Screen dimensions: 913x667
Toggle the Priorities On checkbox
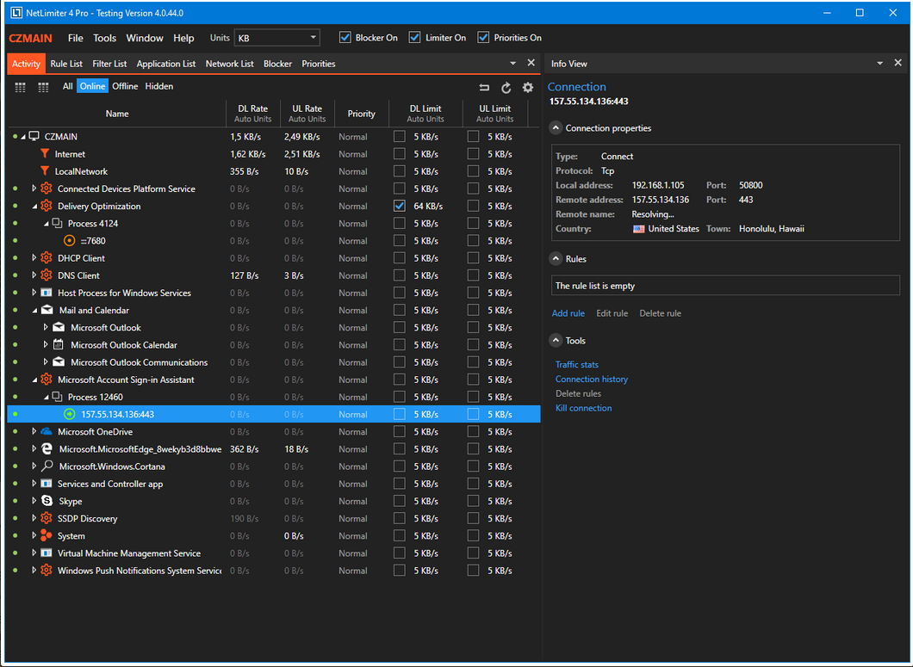point(483,38)
